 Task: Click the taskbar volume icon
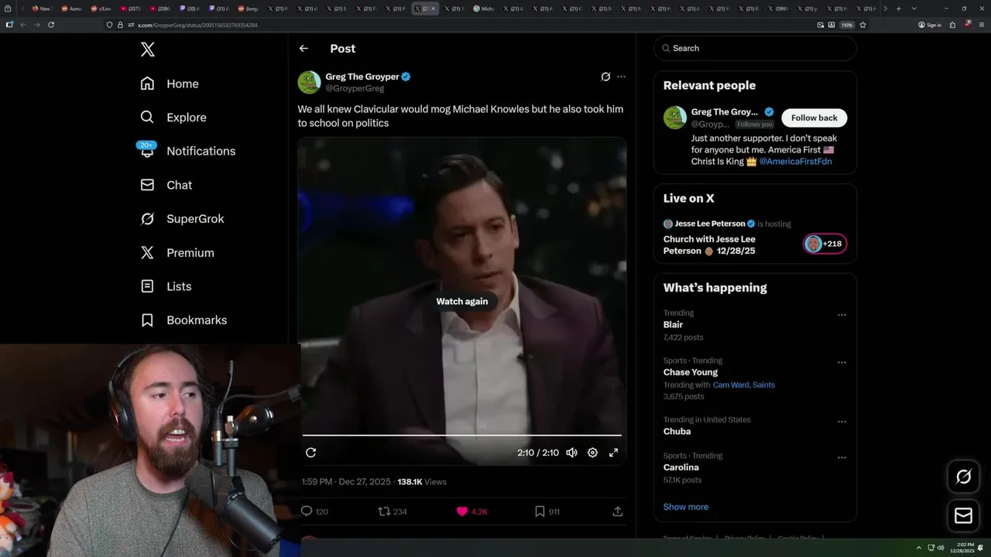coord(941,548)
